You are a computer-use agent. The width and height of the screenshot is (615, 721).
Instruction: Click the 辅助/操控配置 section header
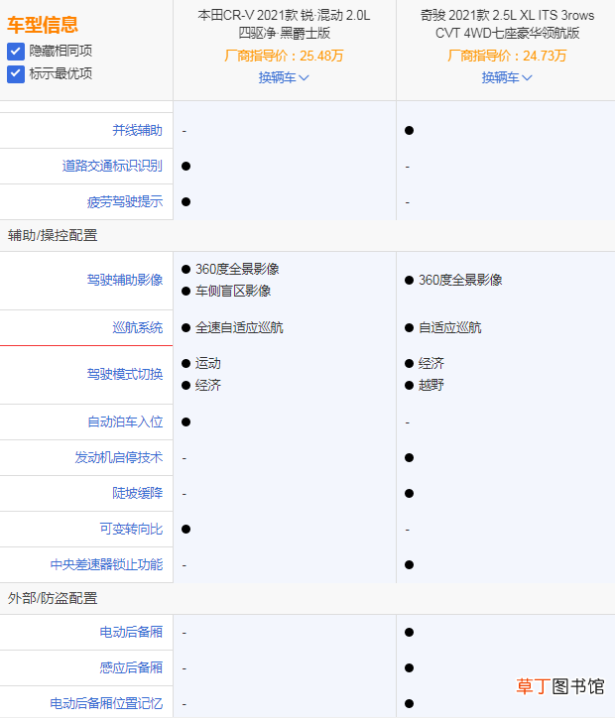53,235
